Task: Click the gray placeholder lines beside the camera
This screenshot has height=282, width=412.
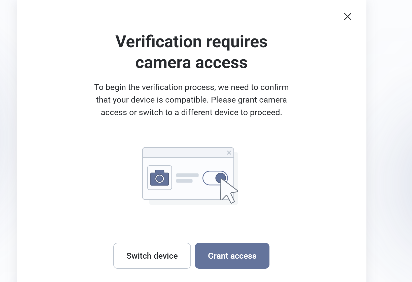Action: 187,178
